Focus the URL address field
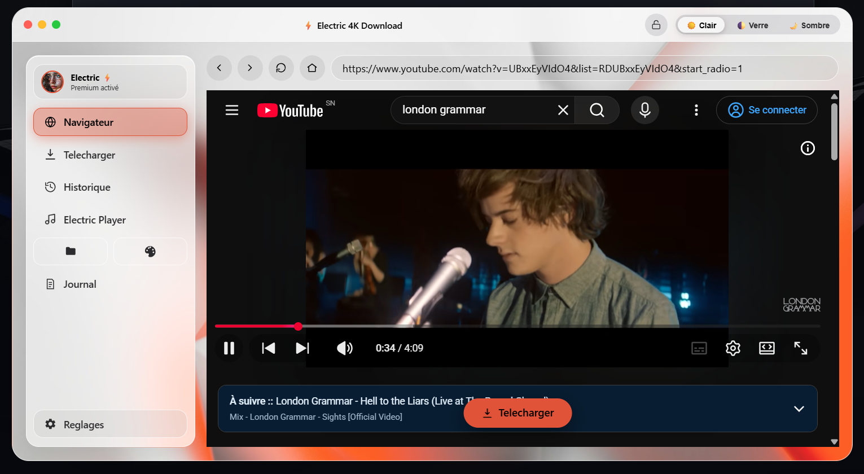 pyautogui.click(x=584, y=68)
